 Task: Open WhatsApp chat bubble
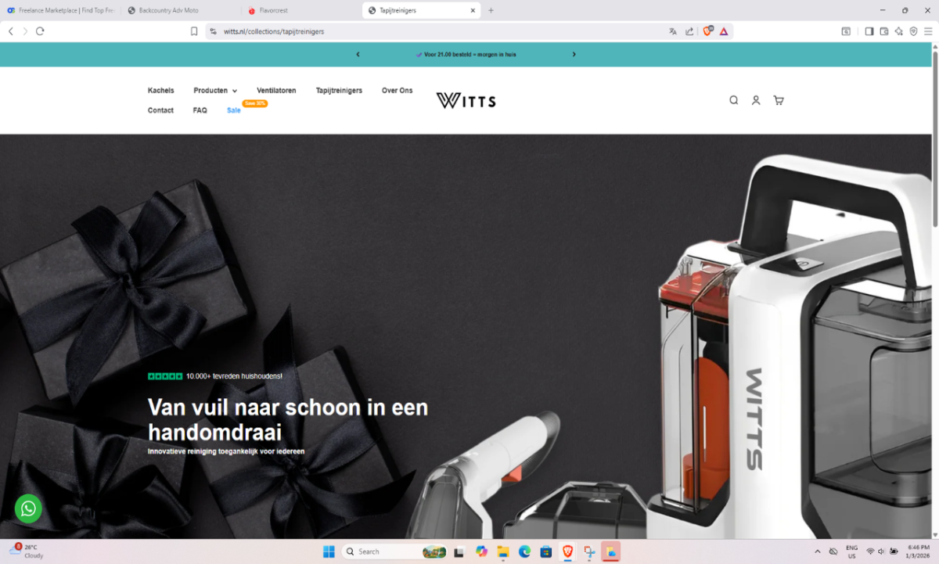point(28,509)
